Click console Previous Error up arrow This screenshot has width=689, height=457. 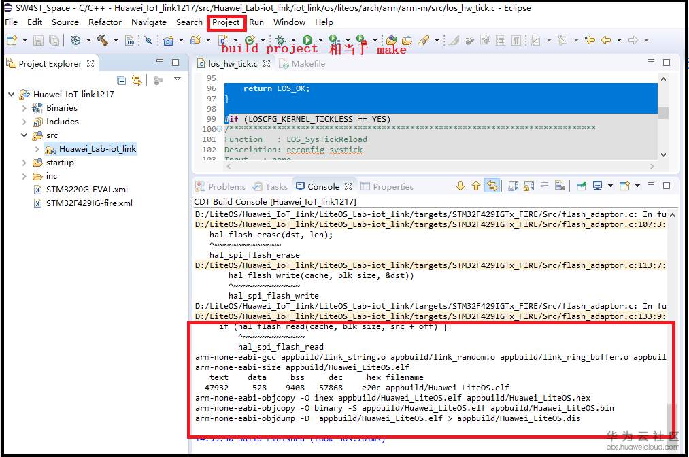pyautogui.click(x=476, y=186)
